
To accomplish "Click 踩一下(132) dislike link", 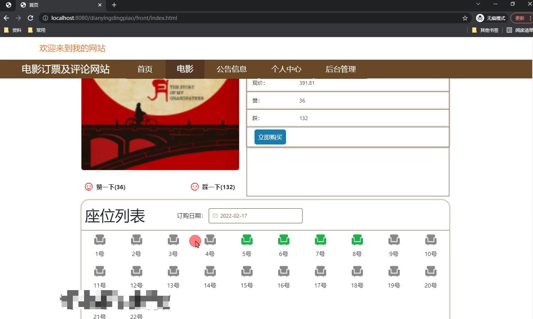I will [218, 187].
